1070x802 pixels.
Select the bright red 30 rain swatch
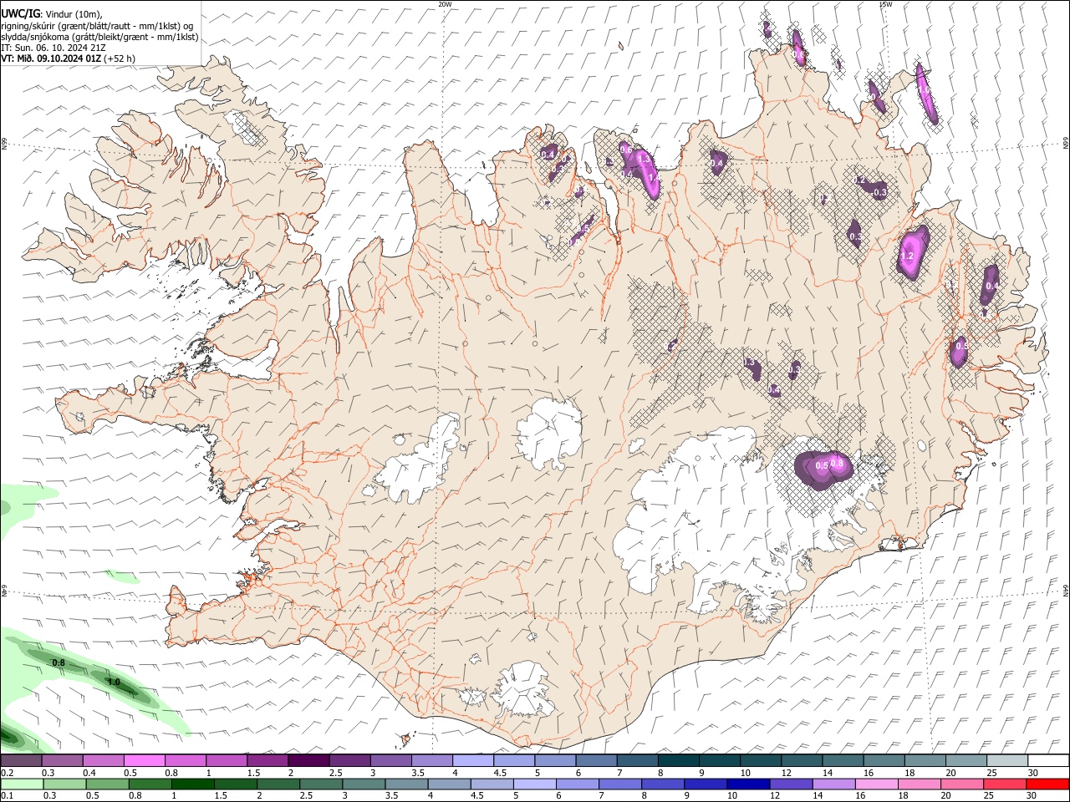(x=1047, y=784)
